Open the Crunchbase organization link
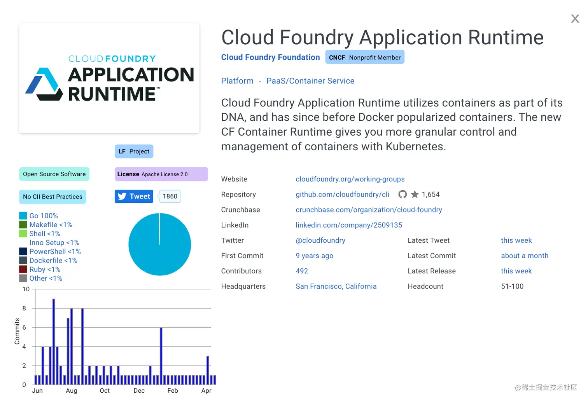 (x=369, y=210)
